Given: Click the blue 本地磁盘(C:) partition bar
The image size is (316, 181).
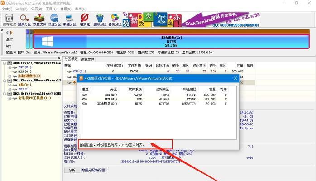Looking at the screenshot, I should coord(171,43).
